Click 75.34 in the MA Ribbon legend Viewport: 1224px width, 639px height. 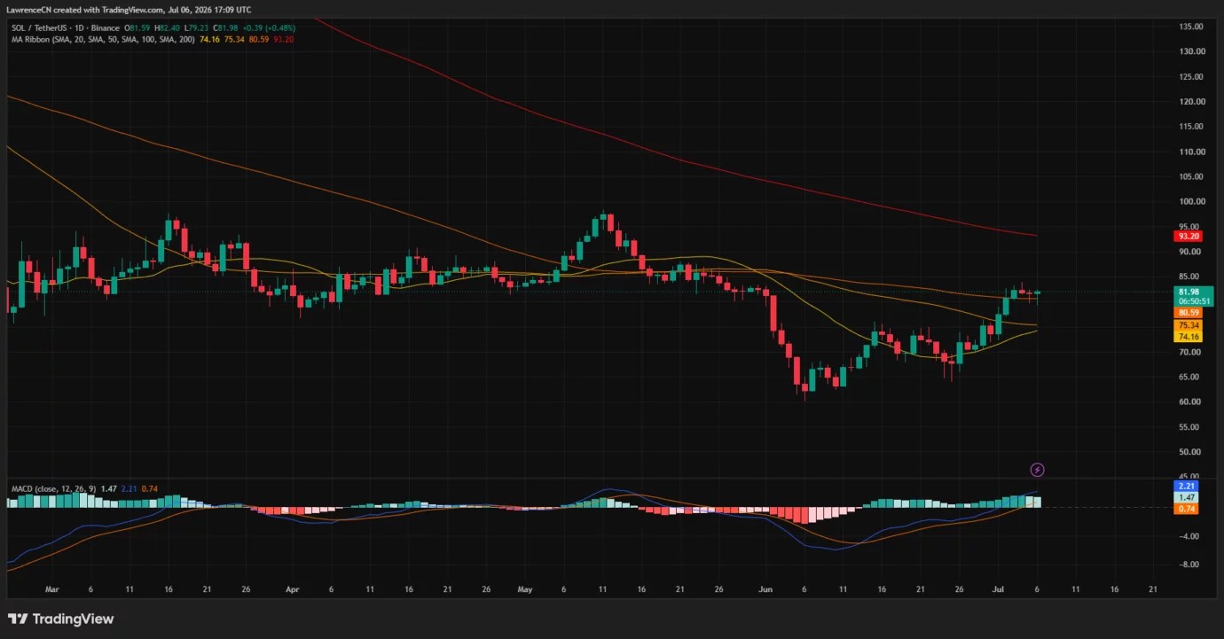tap(235, 40)
